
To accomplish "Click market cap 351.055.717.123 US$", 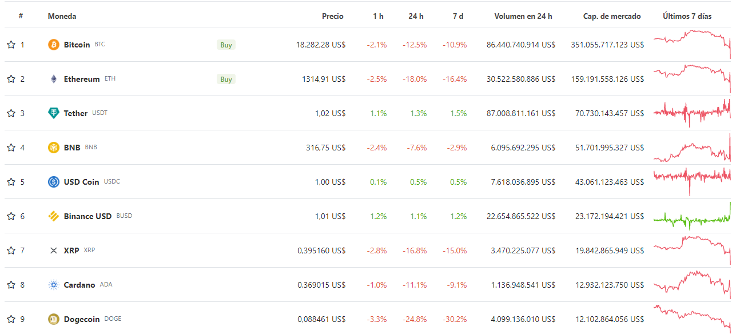I will point(607,45).
